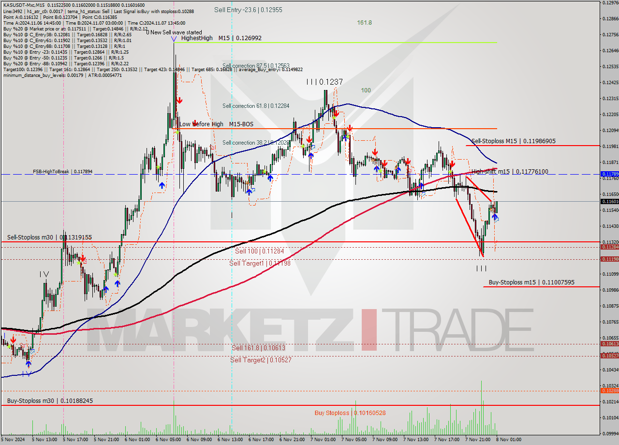This screenshot has height=445, width=619.
Task: Click the '7 Nov 01:00' time axis label
Action: point(324,440)
